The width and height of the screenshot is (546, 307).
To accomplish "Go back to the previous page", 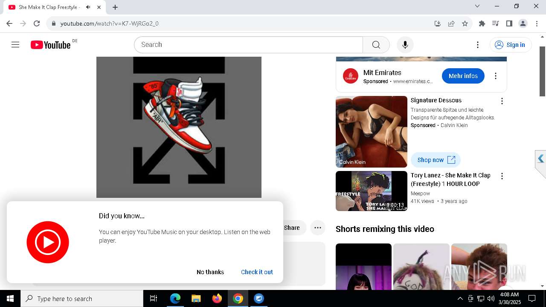I will [x=9, y=23].
